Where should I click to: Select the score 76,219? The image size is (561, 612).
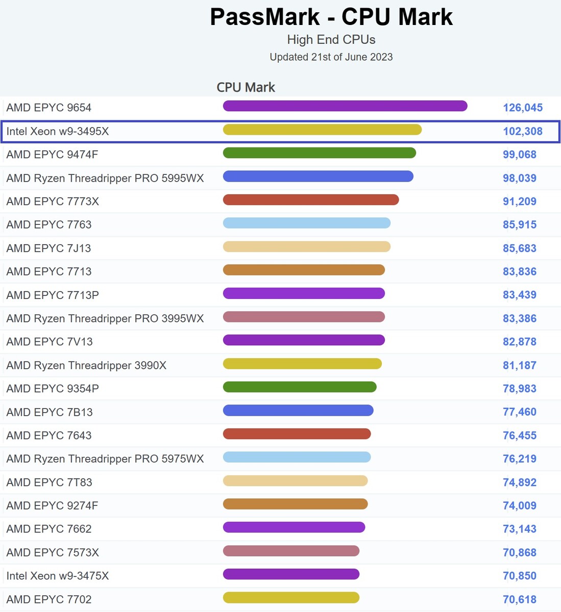click(x=520, y=458)
